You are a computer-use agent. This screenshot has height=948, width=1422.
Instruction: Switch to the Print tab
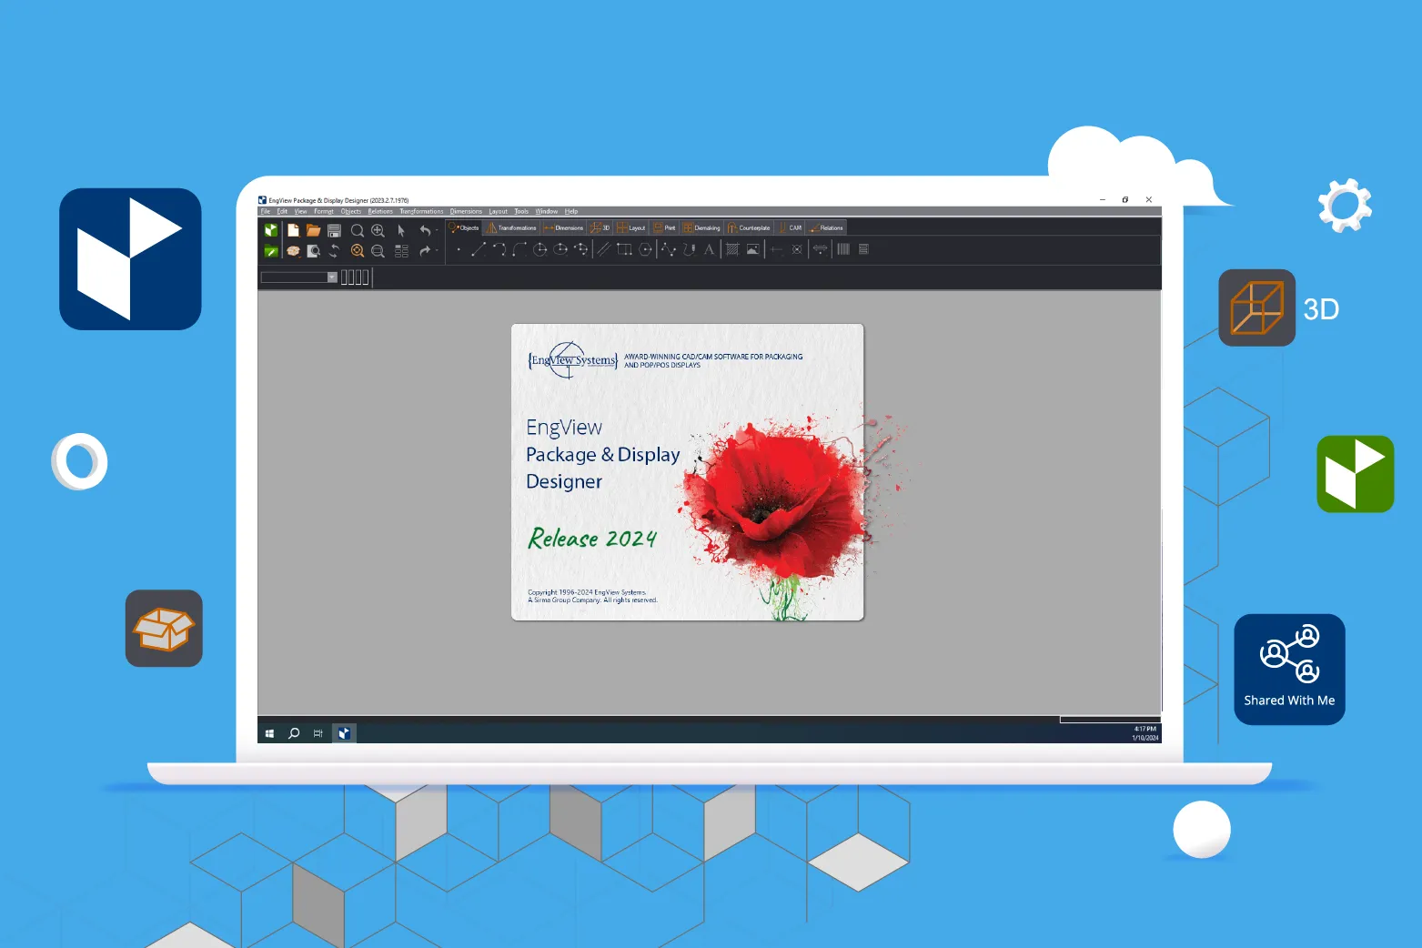pyautogui.click(x=665, y=227)
